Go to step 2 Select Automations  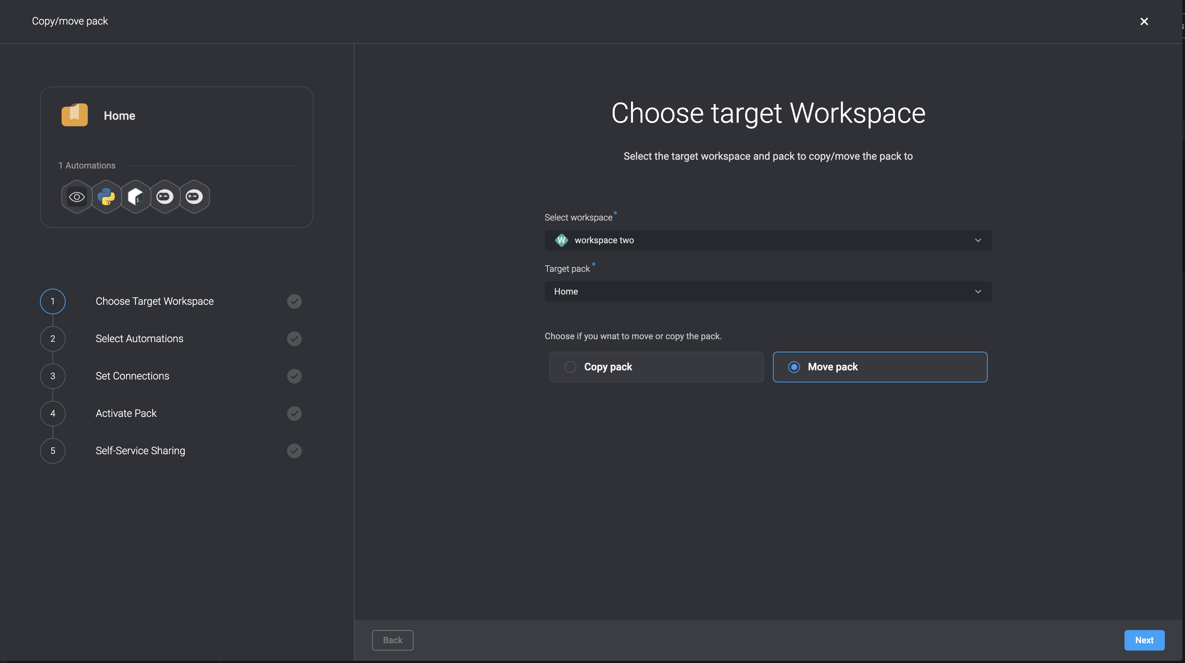(x=139, y=338)
